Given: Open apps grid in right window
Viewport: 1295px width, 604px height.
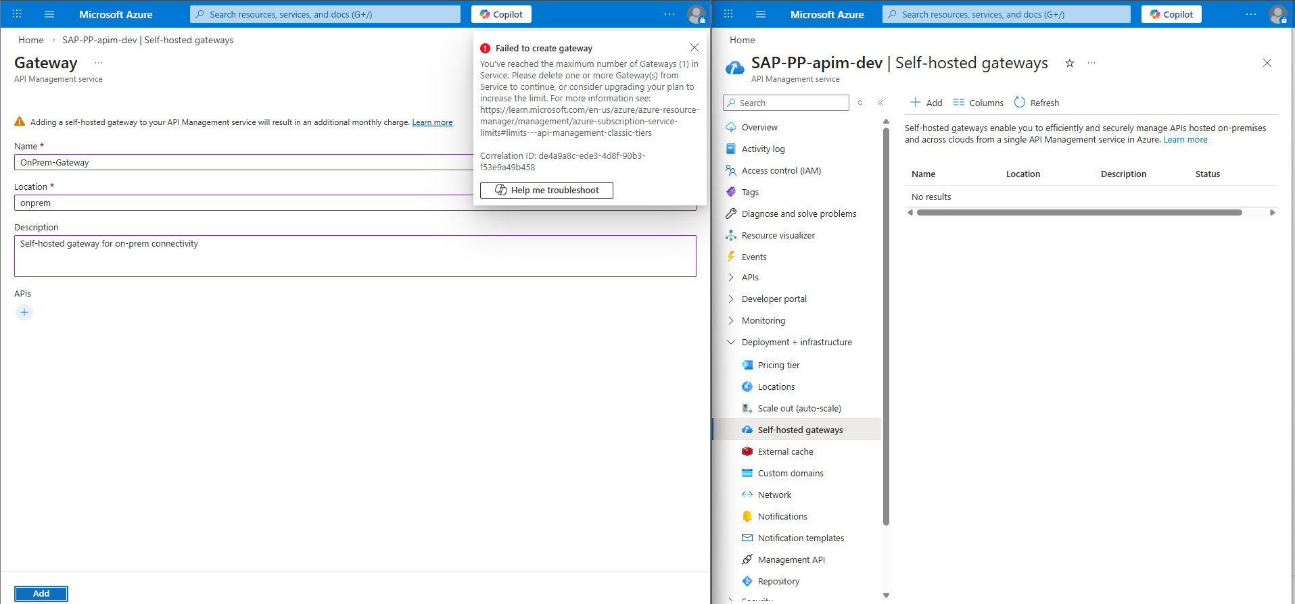Looking at the screenshot, I should click(x=728, y=14).
